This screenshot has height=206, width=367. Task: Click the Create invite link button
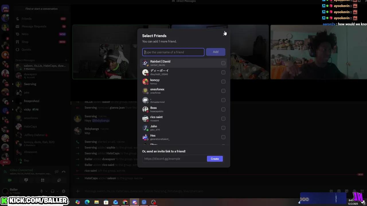coord(215,159)
